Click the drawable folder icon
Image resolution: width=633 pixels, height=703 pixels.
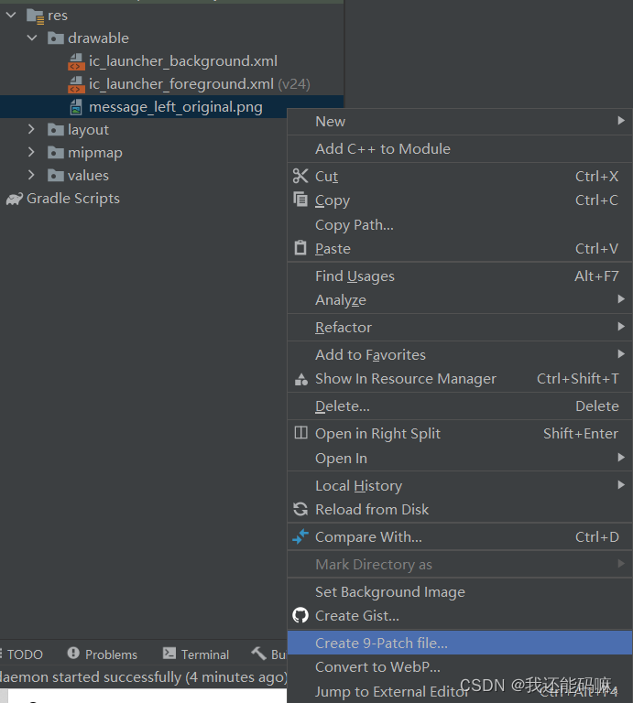(56, 38)
